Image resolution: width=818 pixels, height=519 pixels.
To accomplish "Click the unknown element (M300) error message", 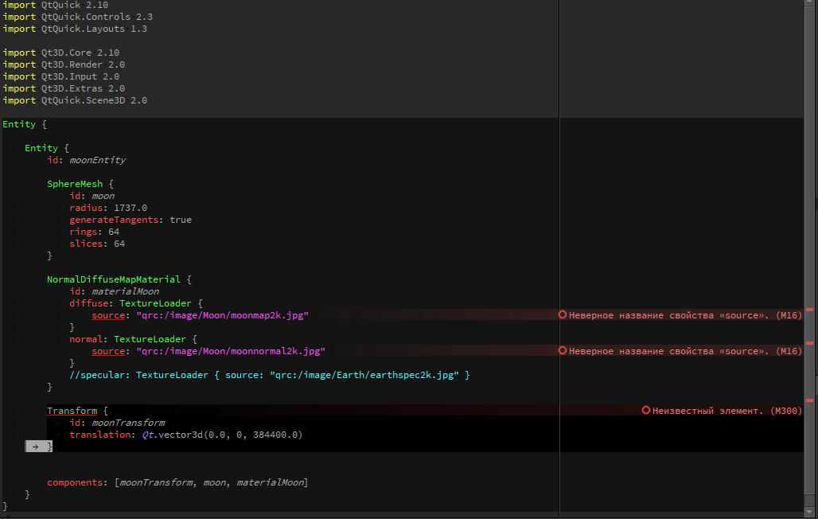I will 726,411.
